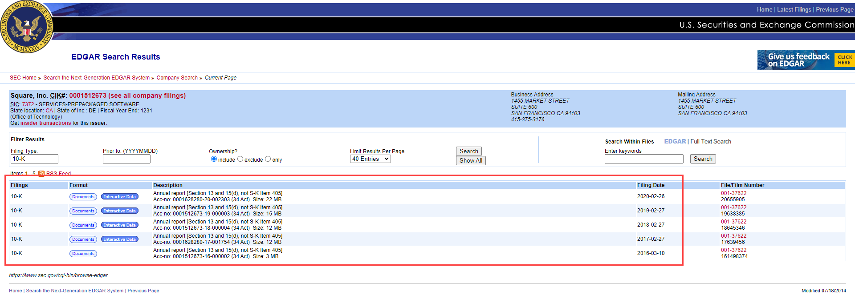
Task: Open Interactive Data for the 2018-02-27 filing
Action: pyautogui.click(x=120, y=225)
